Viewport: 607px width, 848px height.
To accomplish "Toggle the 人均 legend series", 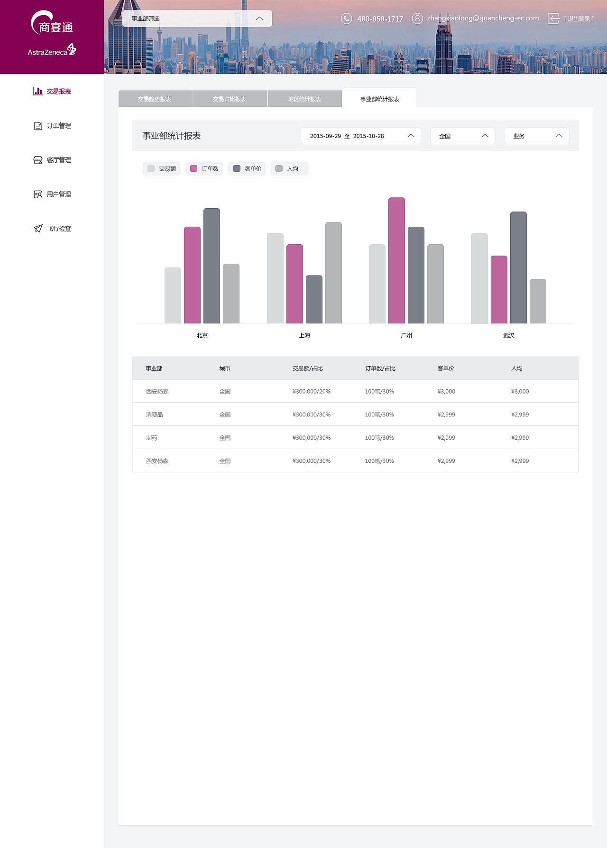I will [x=289, y=168].
